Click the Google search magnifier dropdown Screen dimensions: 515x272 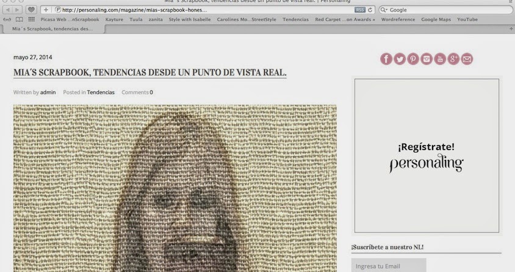coord(384,10)
